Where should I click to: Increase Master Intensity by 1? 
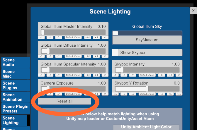point(105,37)
